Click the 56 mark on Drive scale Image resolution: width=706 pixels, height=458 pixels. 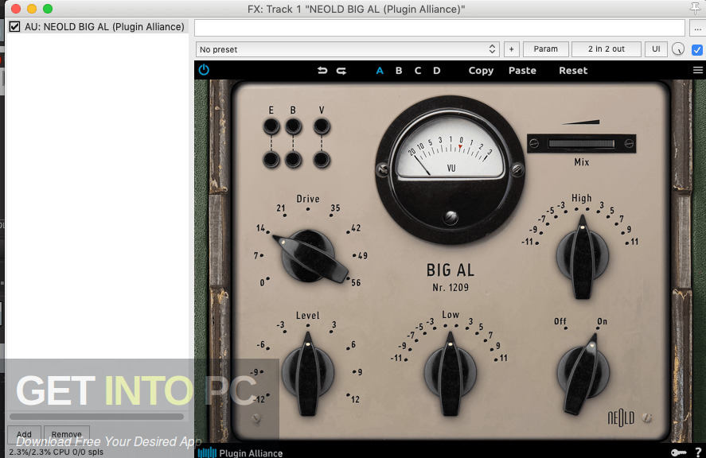pyautogui.click(x=356, y=282)
